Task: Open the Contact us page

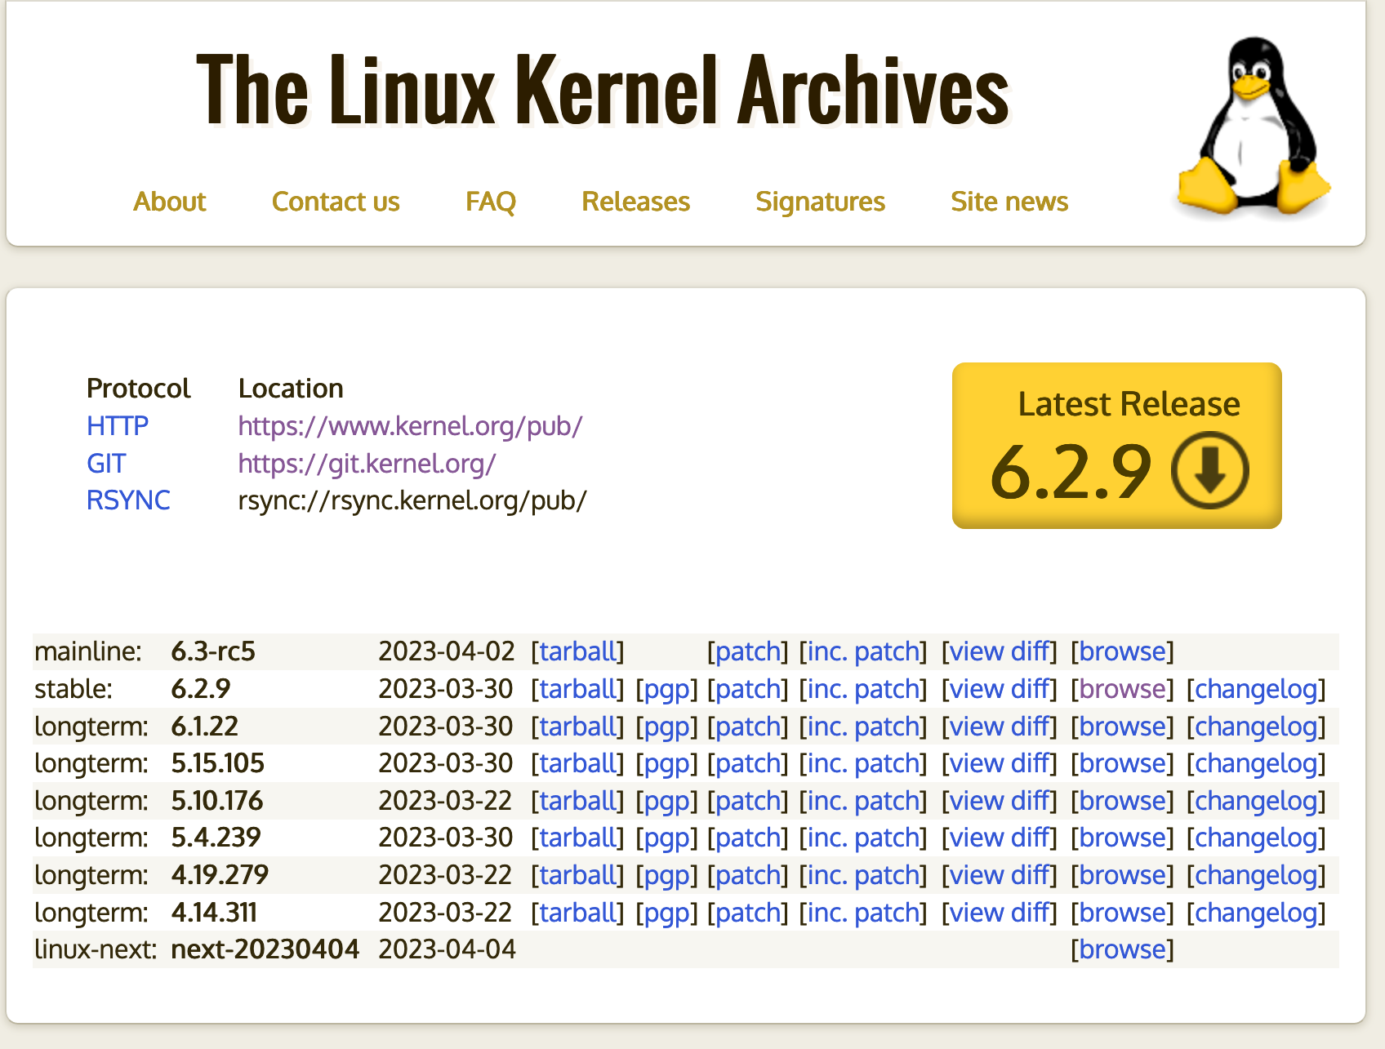Action: (336, 202)
